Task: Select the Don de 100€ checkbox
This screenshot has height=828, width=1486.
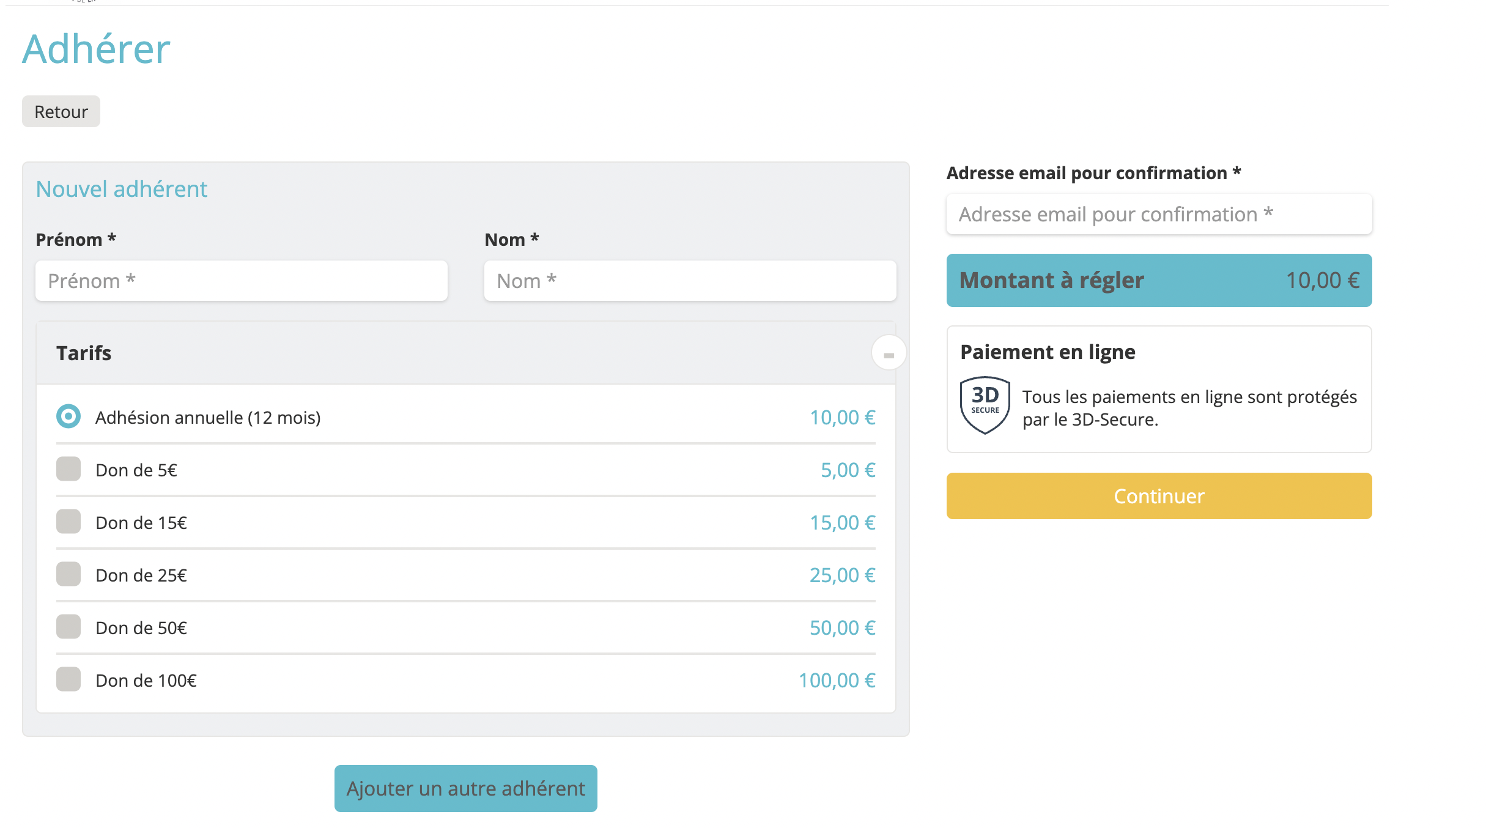Action: (68, 679)
